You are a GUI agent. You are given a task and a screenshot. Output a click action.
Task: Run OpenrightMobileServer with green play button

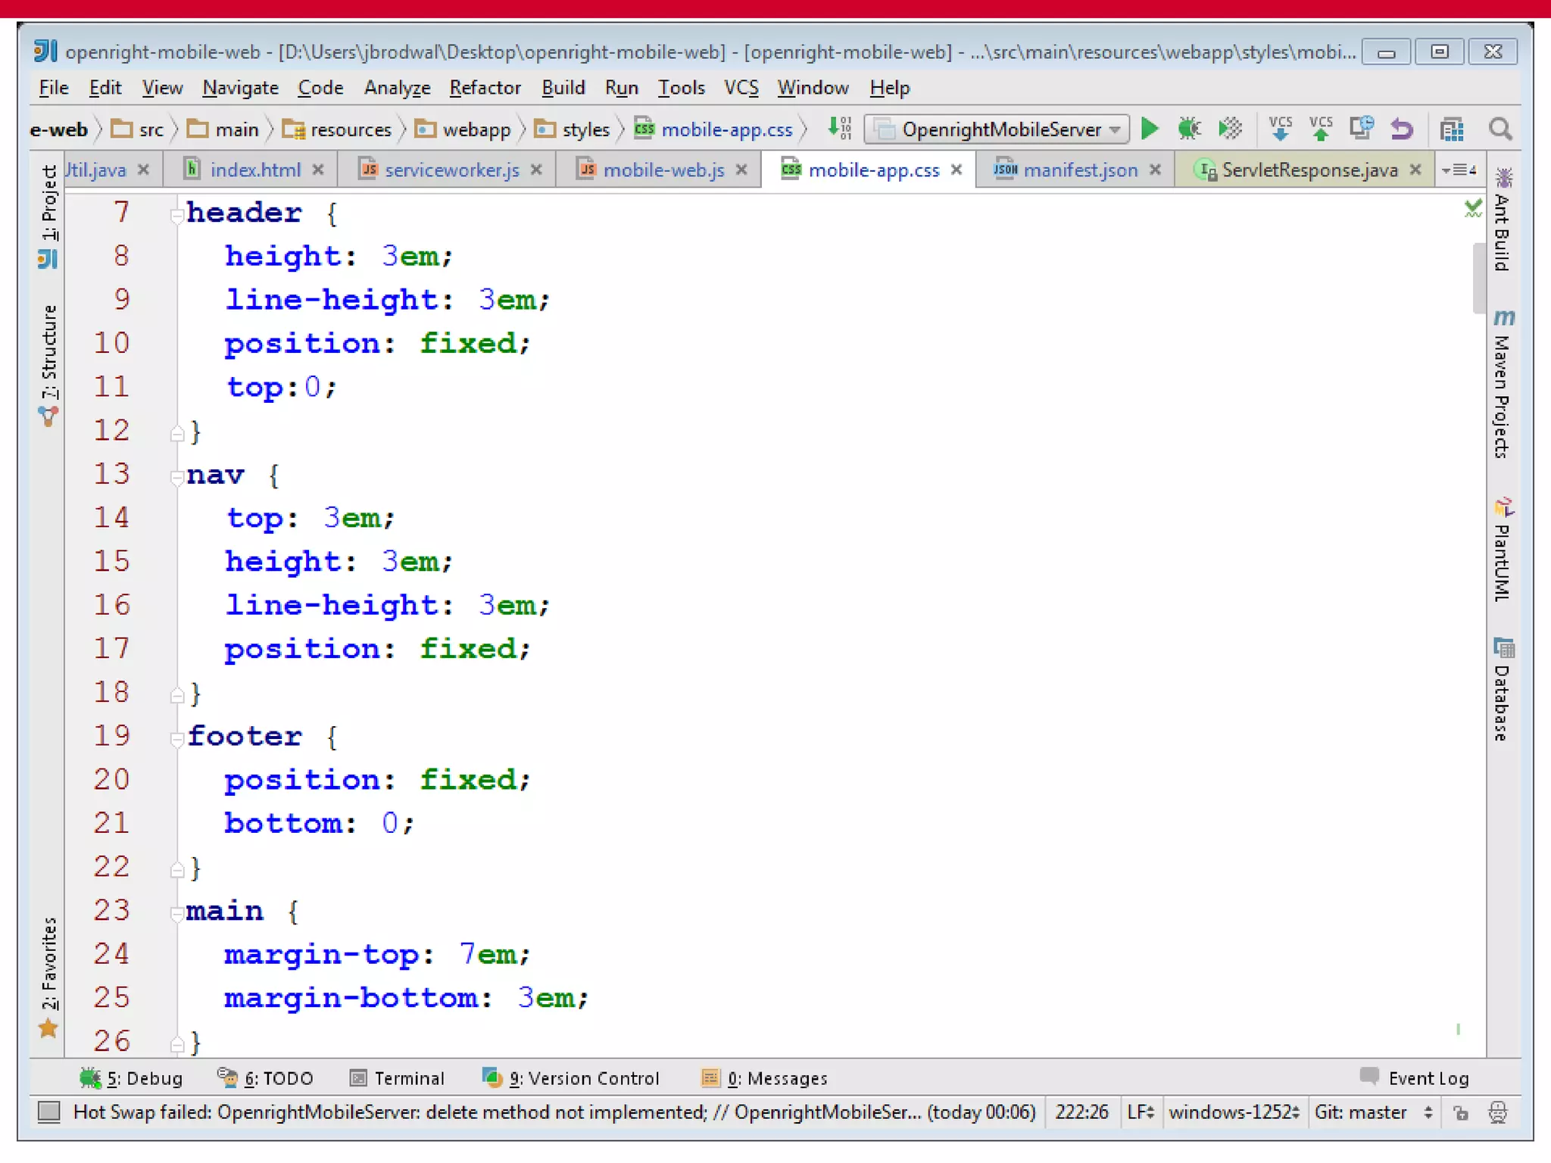coord(1149,129)
